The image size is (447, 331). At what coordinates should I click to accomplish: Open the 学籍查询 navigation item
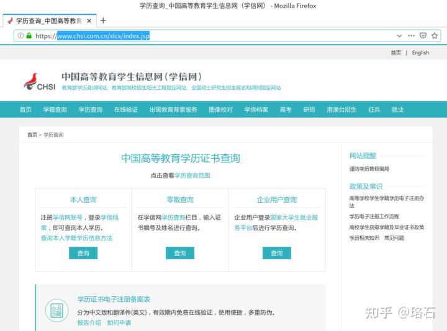point(55,110)
